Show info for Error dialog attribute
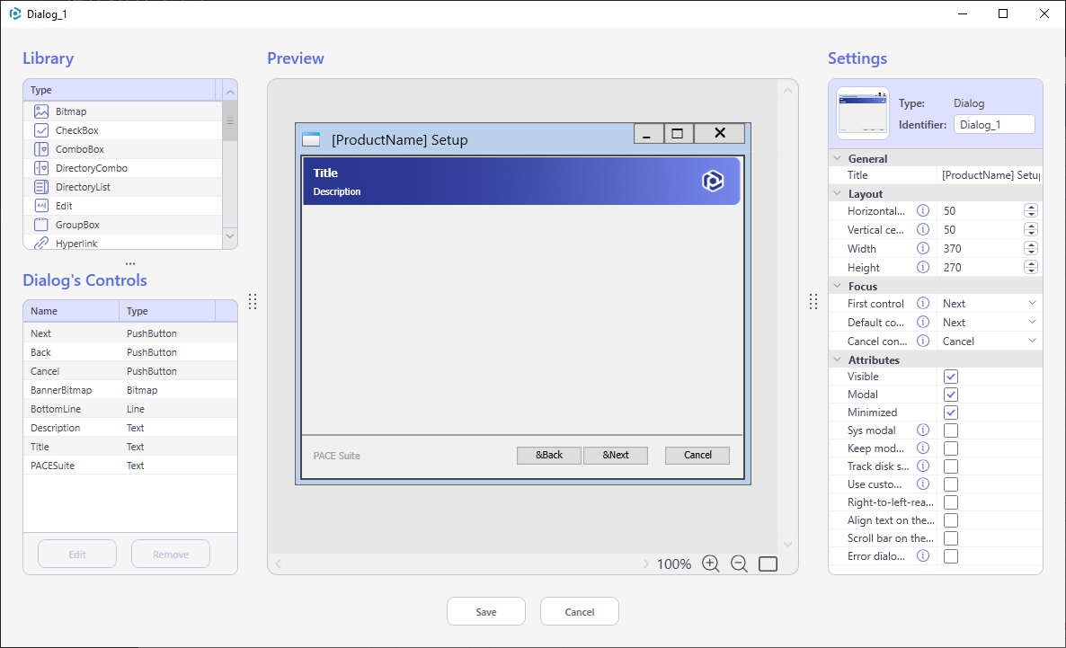This screenshot has height=648, width=1066. pos(922,555)
